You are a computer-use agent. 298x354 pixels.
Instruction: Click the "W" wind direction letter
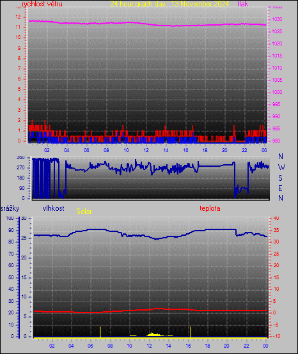coord(281,167)
